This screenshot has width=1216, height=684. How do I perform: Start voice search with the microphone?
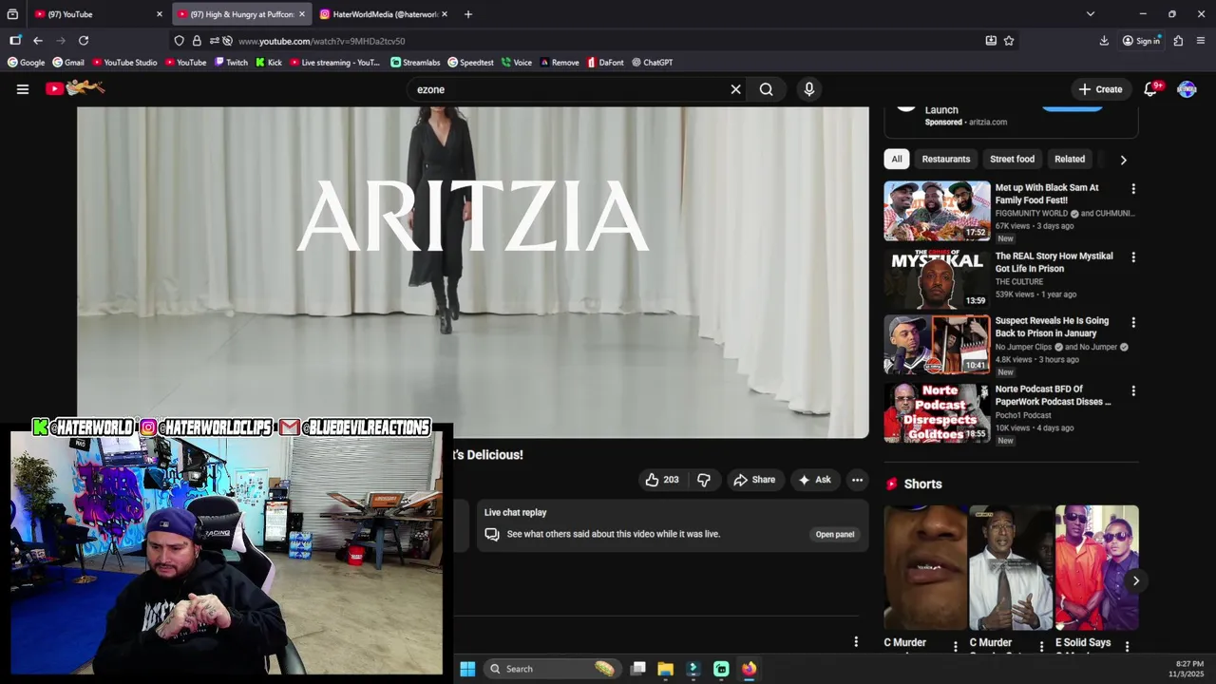coord(809,89)
